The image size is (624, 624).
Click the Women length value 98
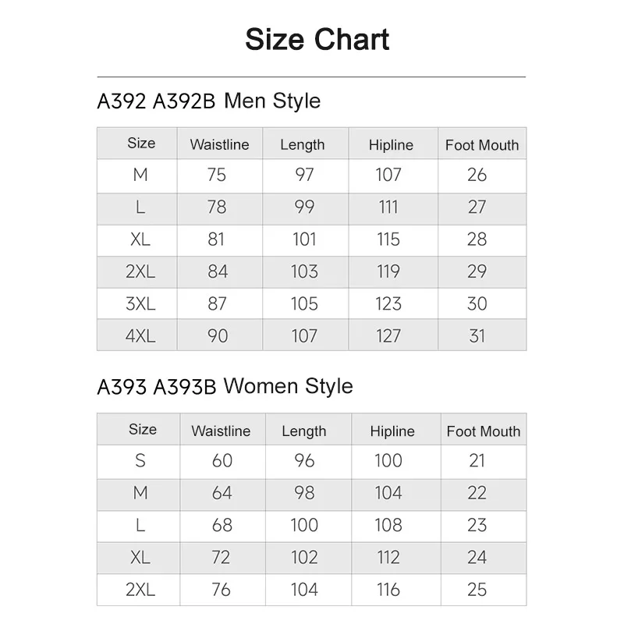click(304, 493)
